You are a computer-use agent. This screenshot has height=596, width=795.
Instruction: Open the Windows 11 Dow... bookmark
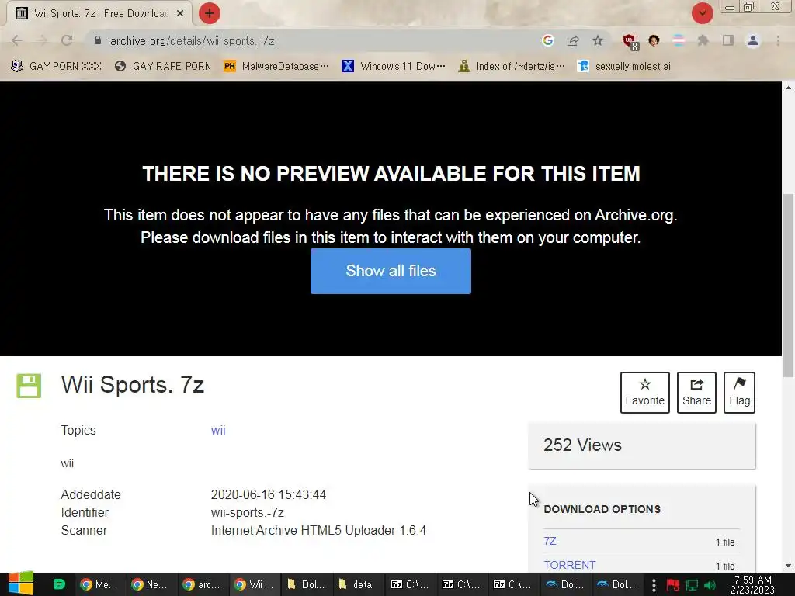tap(394, 67)
